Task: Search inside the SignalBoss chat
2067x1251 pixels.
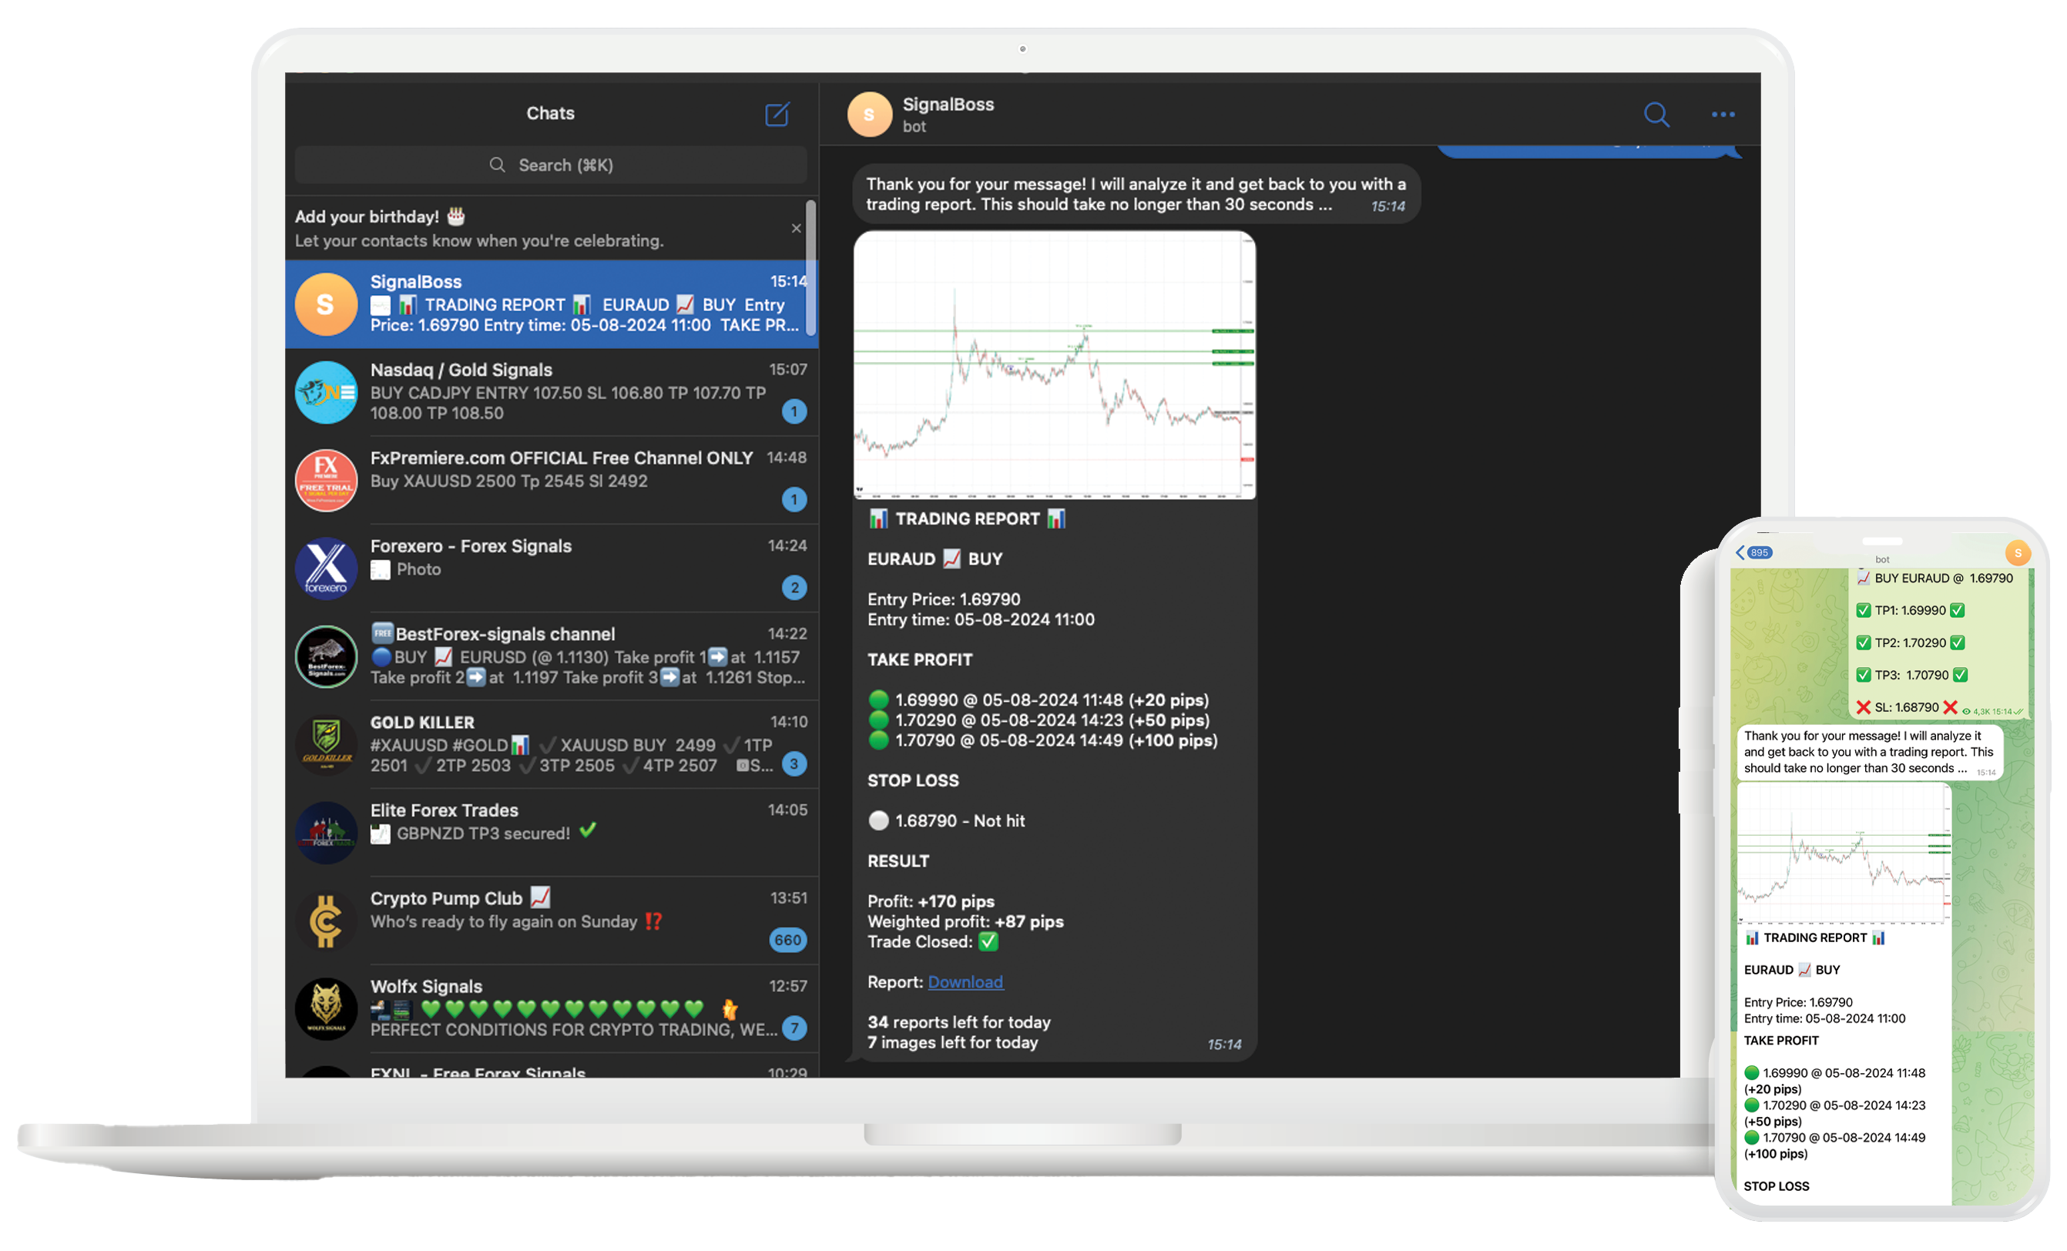Action: click(1656, 114)
